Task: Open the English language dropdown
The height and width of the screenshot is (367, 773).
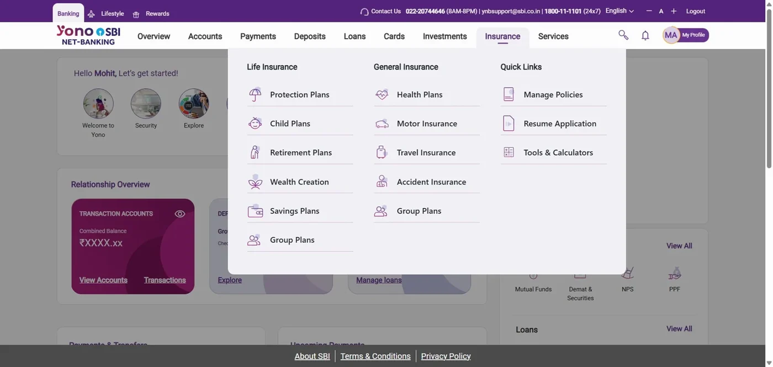Action: pyautogui.click(x=620, y=11)
